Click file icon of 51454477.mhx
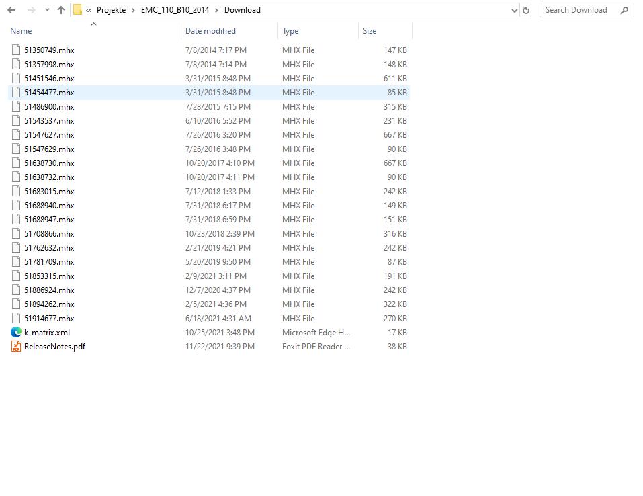643x496 pixels. (16, 92)
